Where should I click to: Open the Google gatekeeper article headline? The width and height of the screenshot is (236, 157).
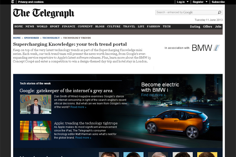click(66, 91)
